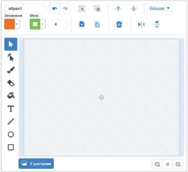Click the Ungroup objects icon
Screen dimensions: 188x172
coord(97,9)
